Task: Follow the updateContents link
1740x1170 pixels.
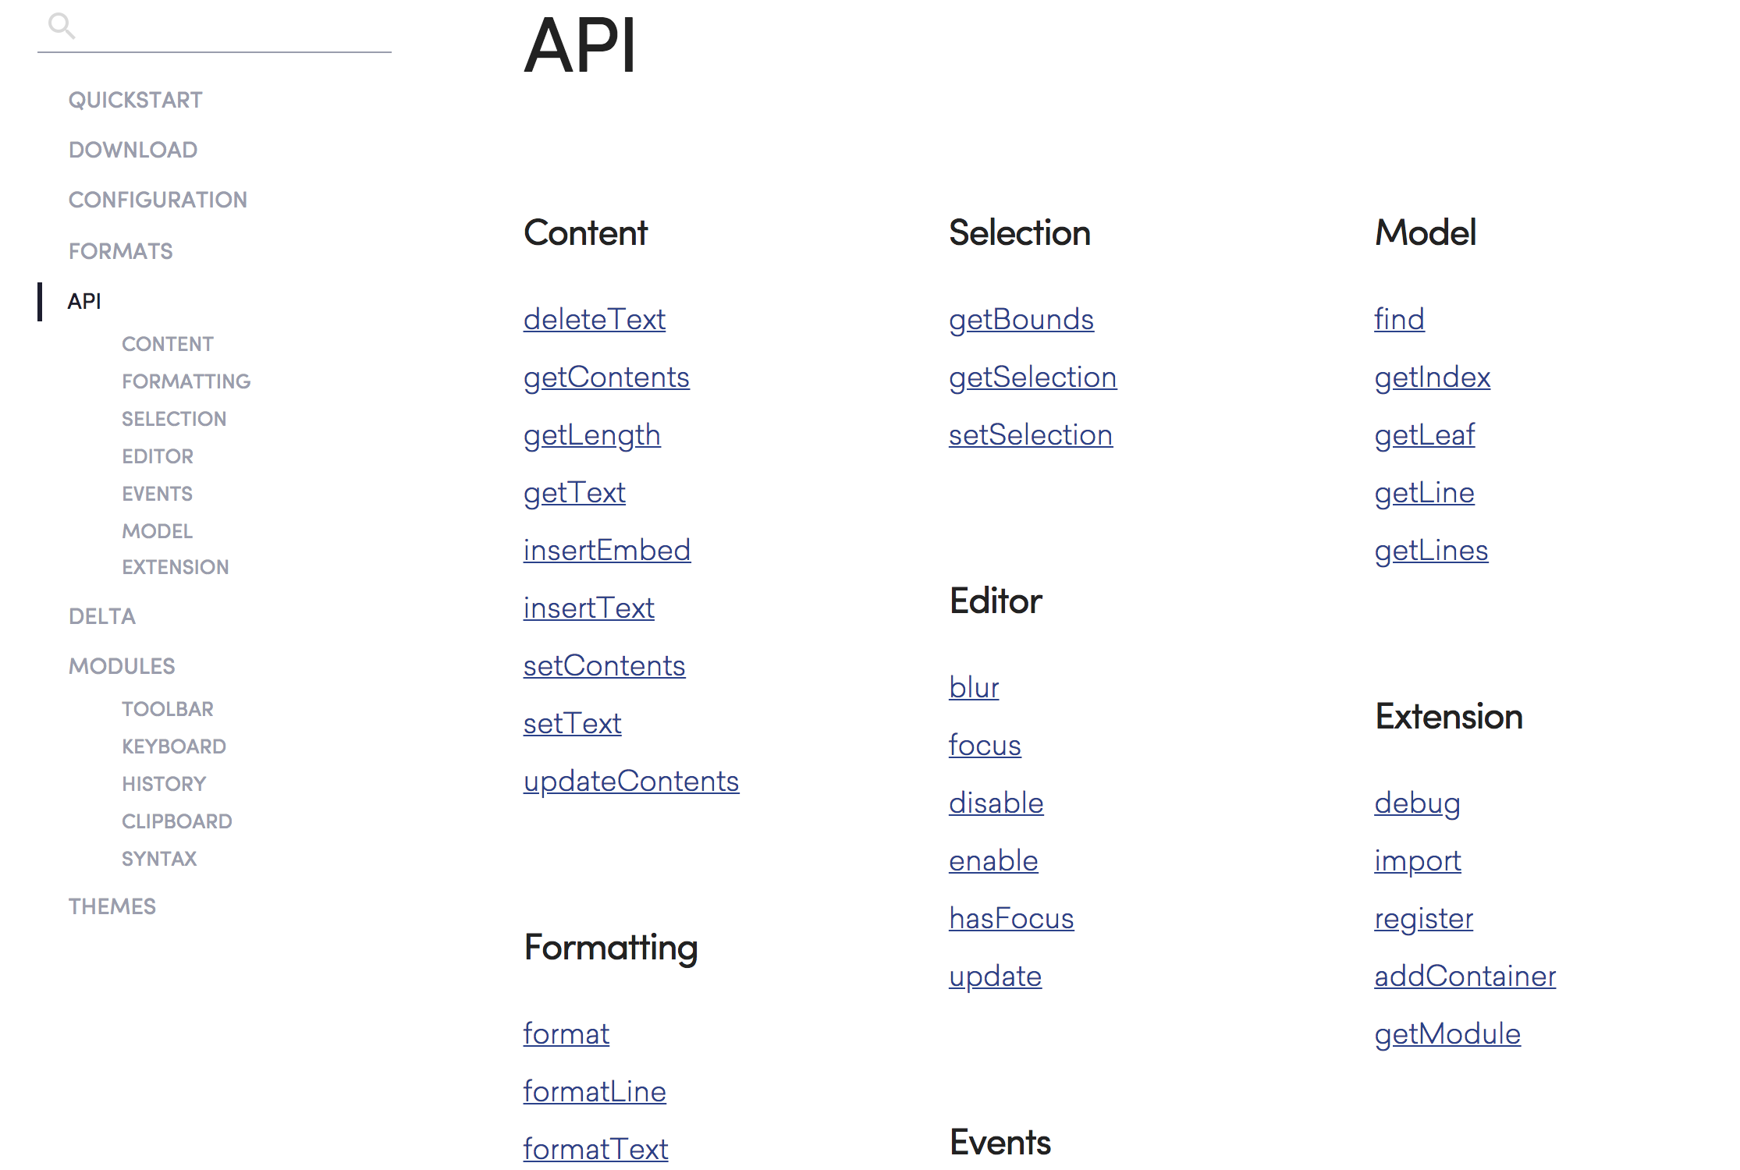Action: click(630, 781)
